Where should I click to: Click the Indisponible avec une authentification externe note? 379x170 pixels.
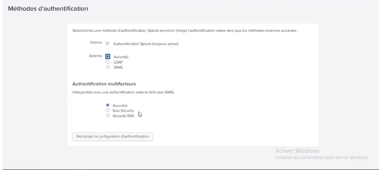(123, 92)
